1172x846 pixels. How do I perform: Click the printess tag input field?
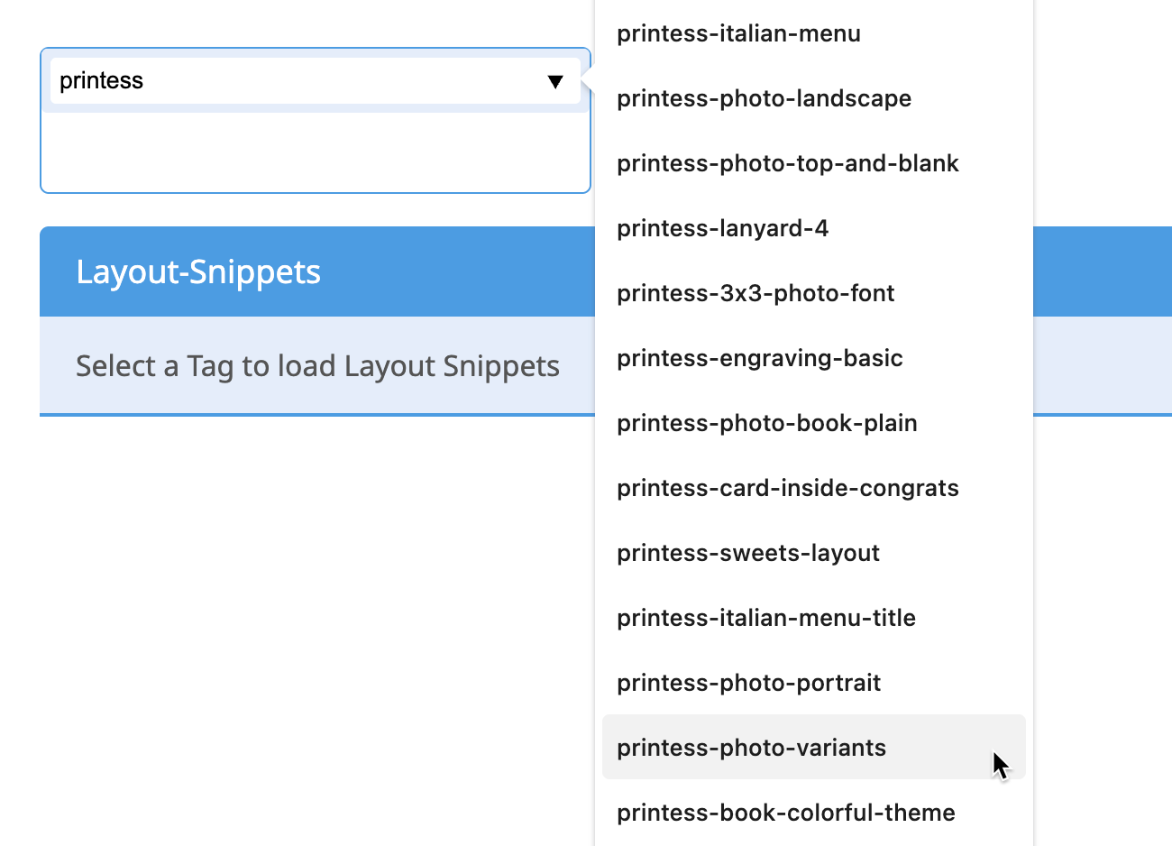270,80
